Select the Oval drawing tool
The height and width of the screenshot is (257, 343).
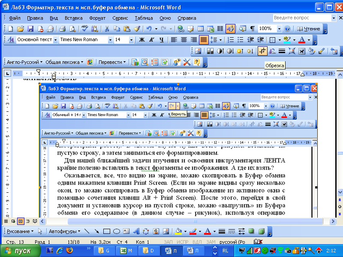pyautogui.click(x=117, y=231)
